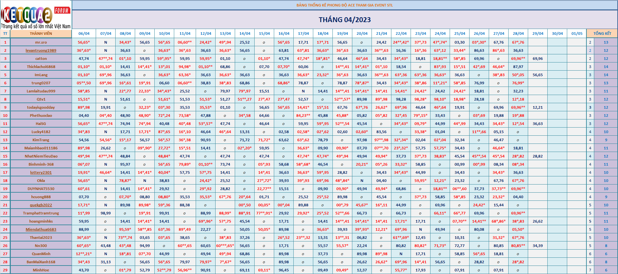618x274 pixels.
Task: Click member name KimTrang
Action: 41,140
